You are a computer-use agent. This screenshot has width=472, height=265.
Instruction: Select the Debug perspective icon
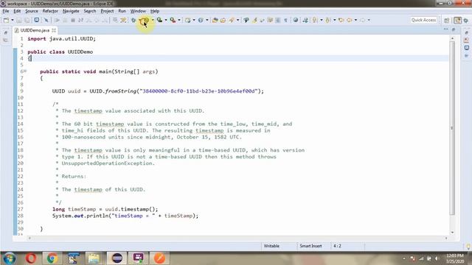click(466, 21)
